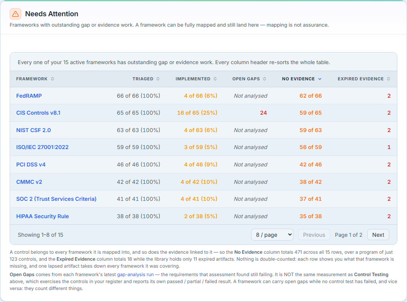The image size is (407, 302).
Task: Click the 59 of 65 no-evidence cell
Action: pos(310,113)
